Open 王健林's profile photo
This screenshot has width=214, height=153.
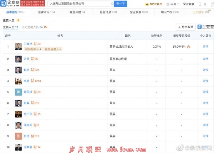click(x=19, y=47)
